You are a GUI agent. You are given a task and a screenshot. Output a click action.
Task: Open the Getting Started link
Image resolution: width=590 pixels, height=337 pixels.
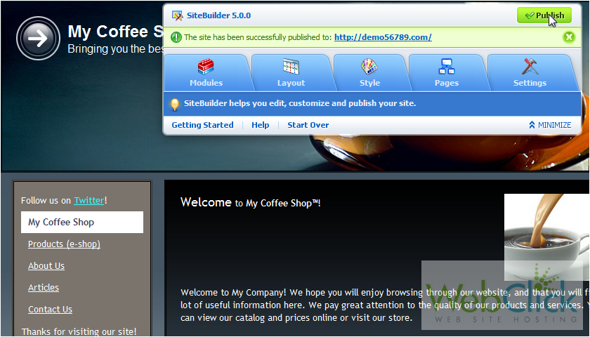click(202, 125)
